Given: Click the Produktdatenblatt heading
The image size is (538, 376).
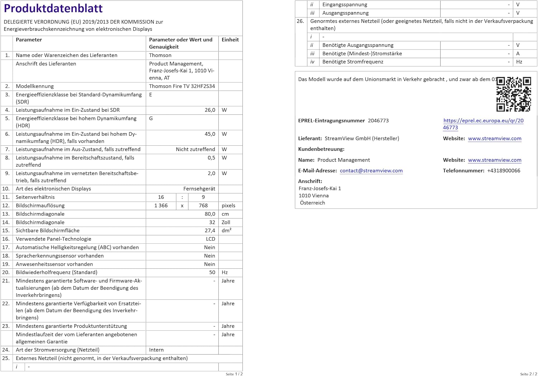Looking at the screenshot, I should (x=53, y=8).
